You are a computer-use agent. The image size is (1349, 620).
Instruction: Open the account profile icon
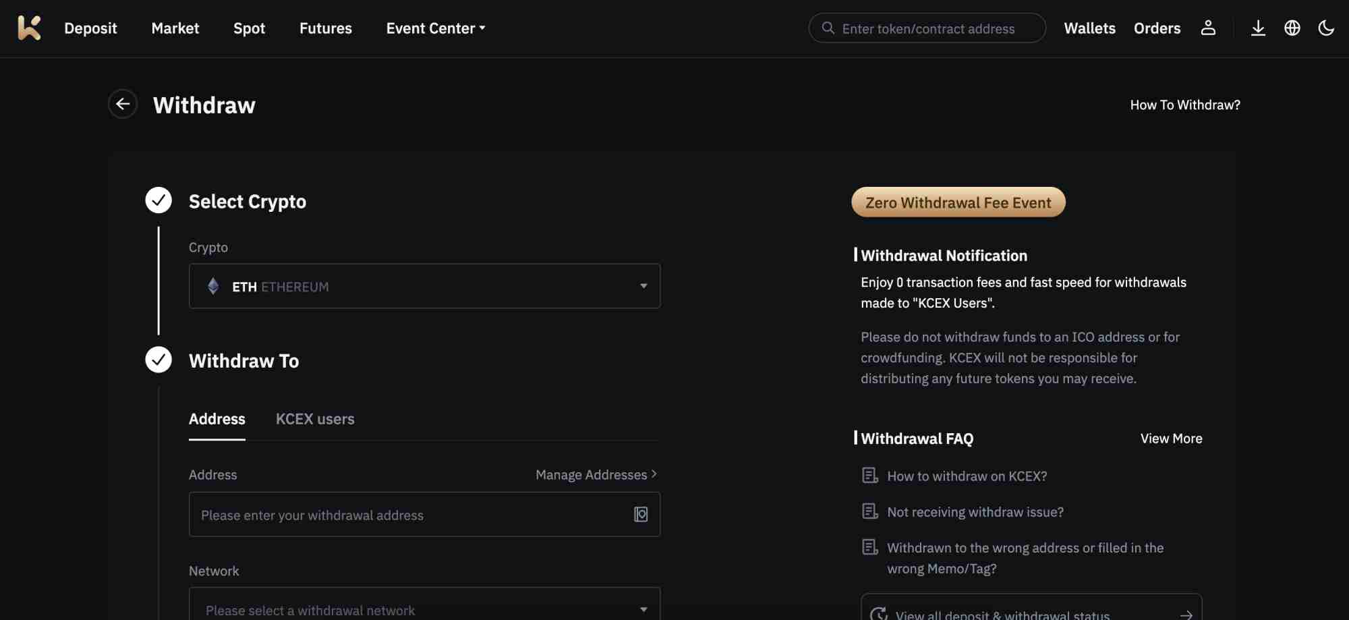click(x=1207, y=28)
